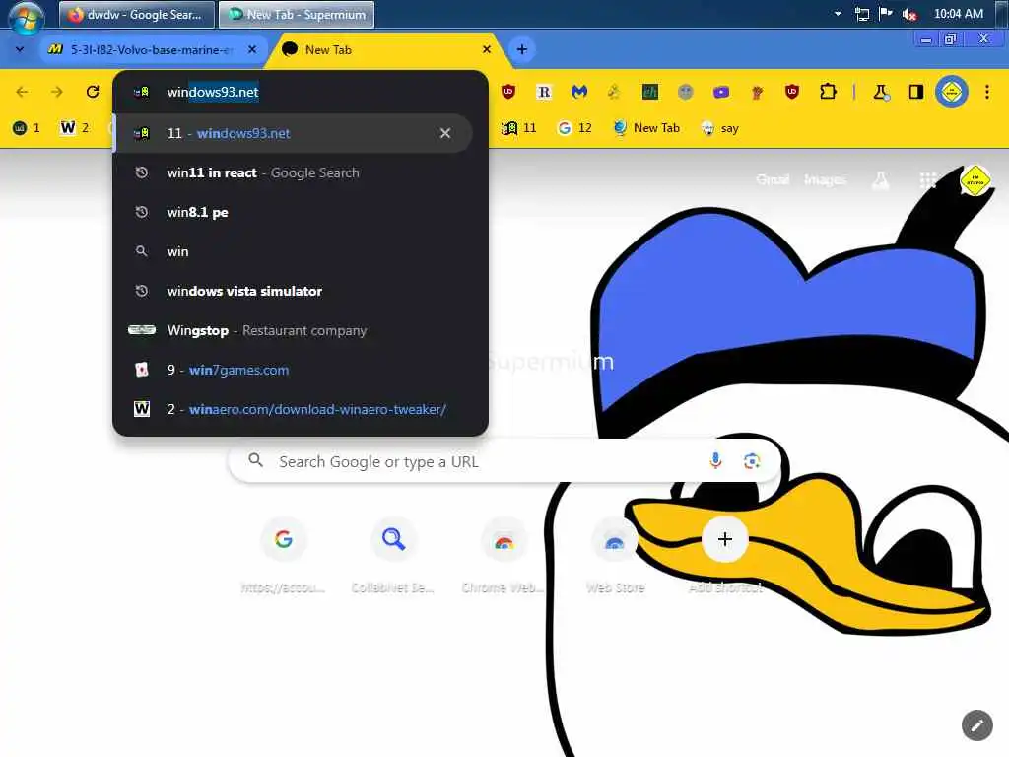Click the address bar containing windows93.net
This screenshot has width=1009, height=757.
300,92
